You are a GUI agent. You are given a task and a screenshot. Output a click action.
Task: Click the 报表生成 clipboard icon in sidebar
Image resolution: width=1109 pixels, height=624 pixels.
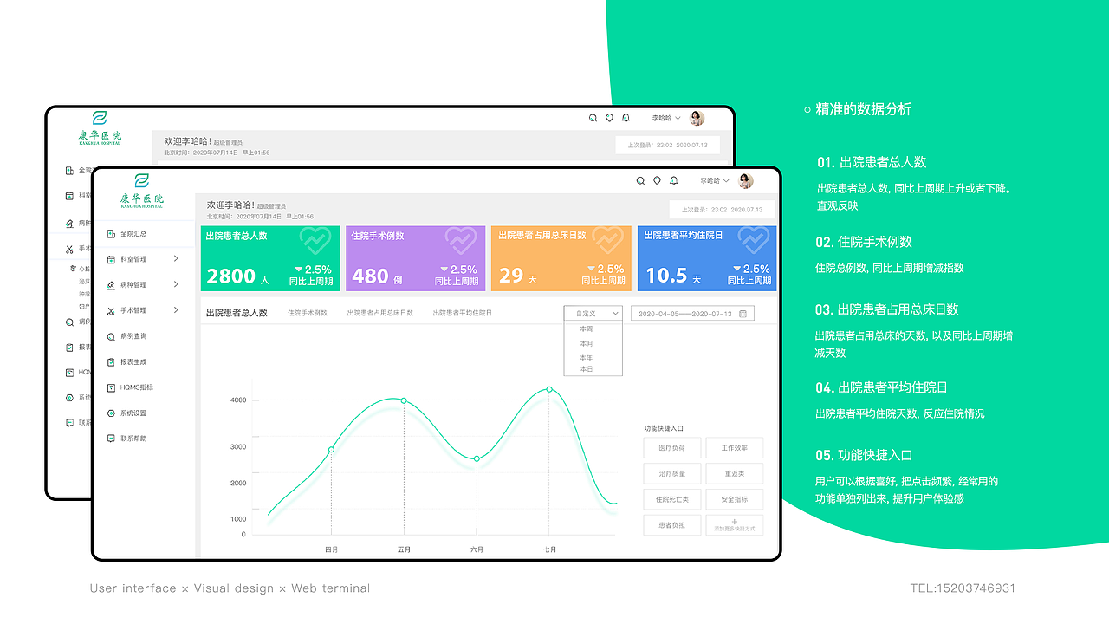(111, 362)
